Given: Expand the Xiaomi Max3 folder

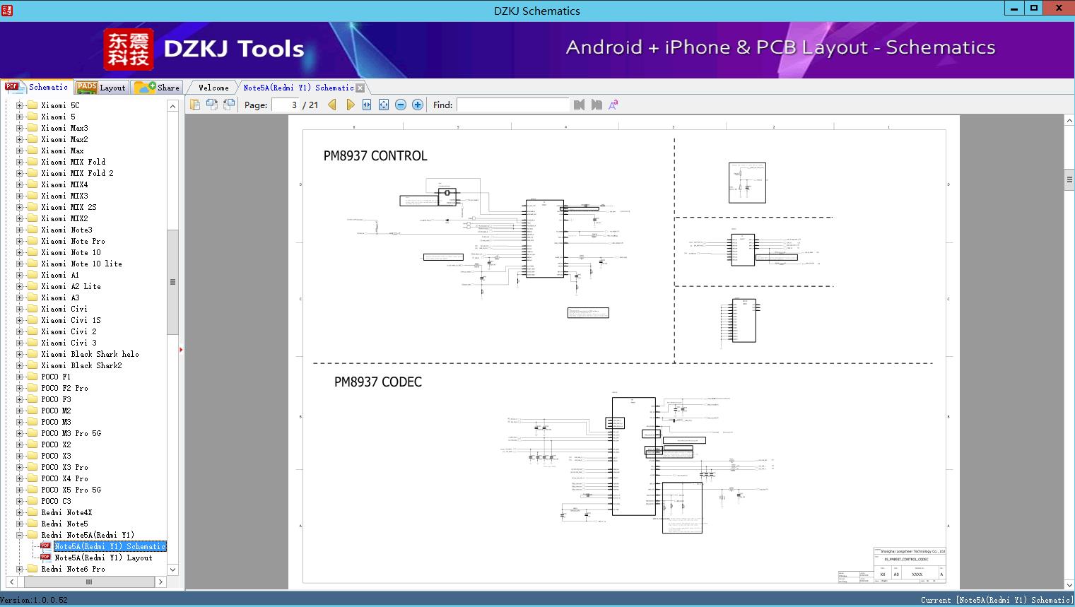Looking at the screenshot, I should 20,128.
